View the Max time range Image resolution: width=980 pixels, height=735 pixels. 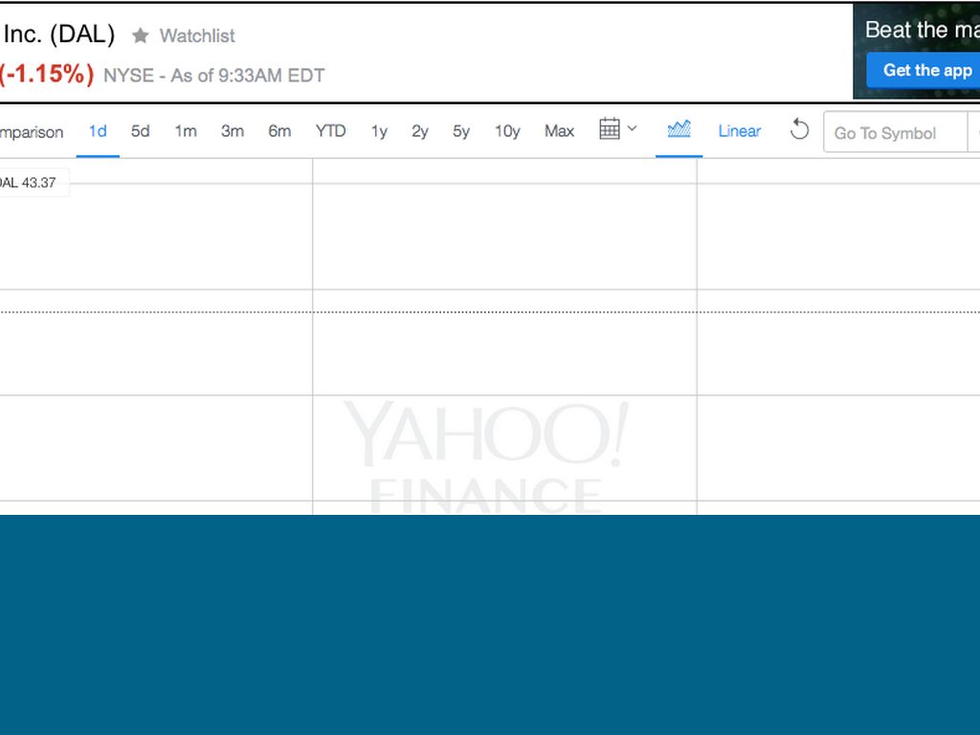pos(559,131)
